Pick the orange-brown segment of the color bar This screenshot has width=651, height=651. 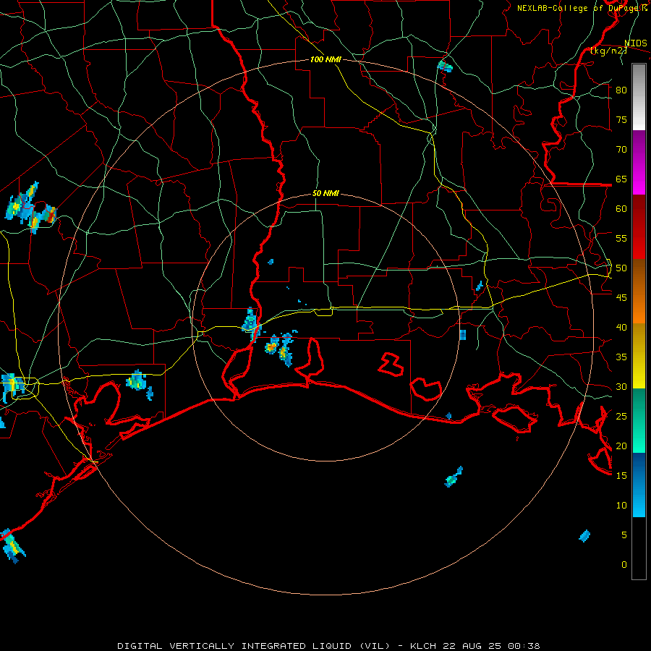tap(639, 292)
